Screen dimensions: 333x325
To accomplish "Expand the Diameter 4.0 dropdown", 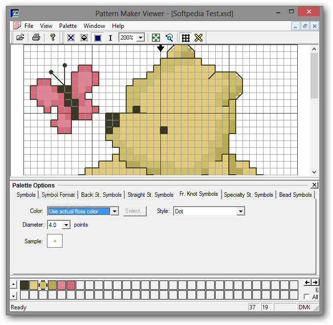I will pos(67,225).
